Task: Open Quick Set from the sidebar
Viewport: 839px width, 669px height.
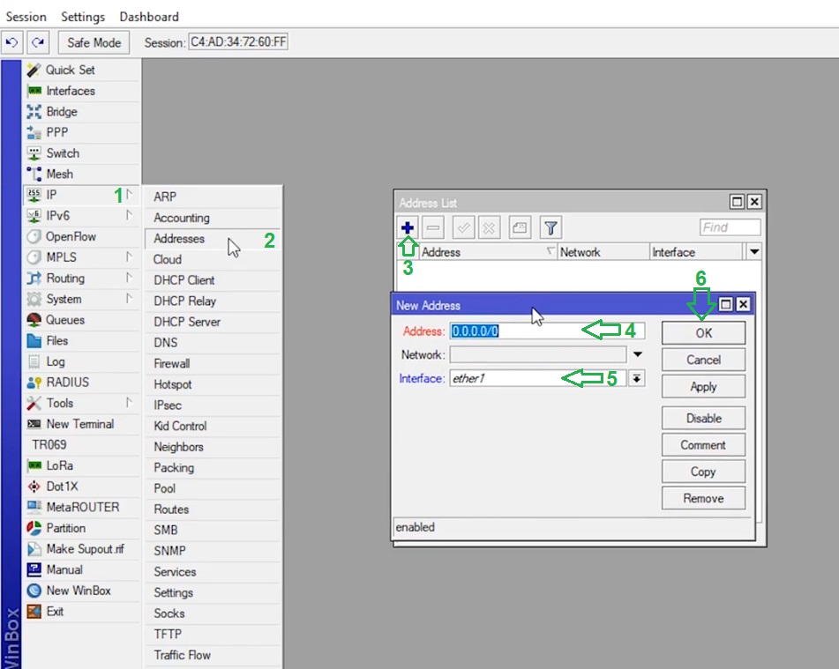Action: (70, 70)
